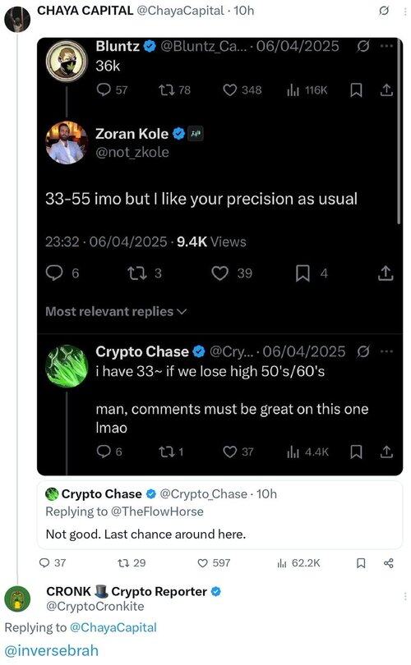View analytics on Chaya Capital post 62.2K
Image resolution: width=411 pixels, height=665 pixels.
(x=298, y=563)
